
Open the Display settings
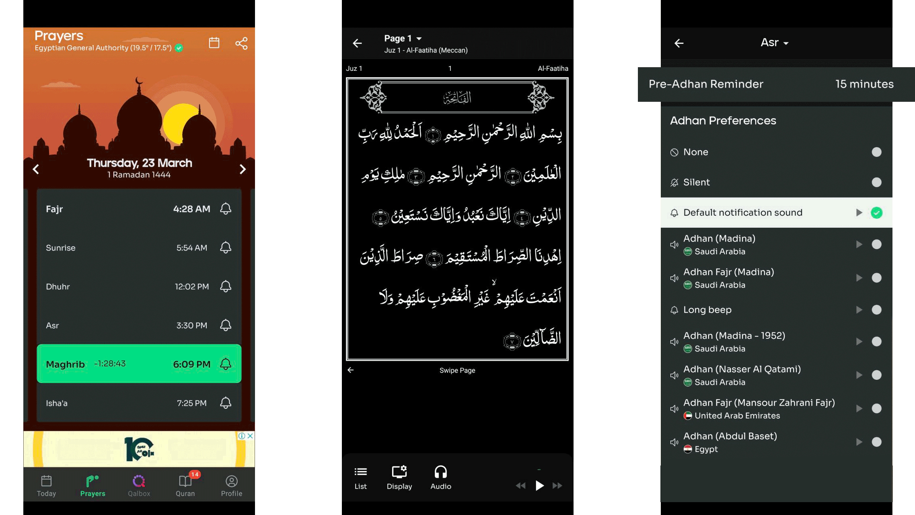(399, 478)
